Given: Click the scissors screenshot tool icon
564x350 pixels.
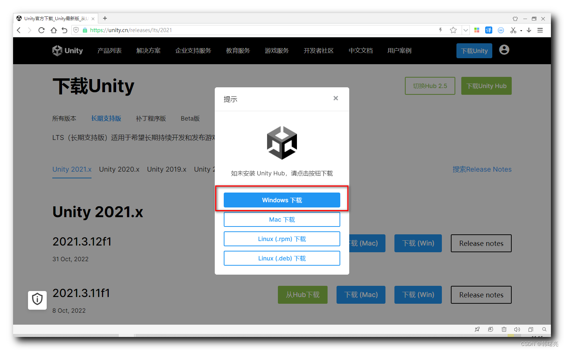Looking at the screenshot, I should (513, 30).
